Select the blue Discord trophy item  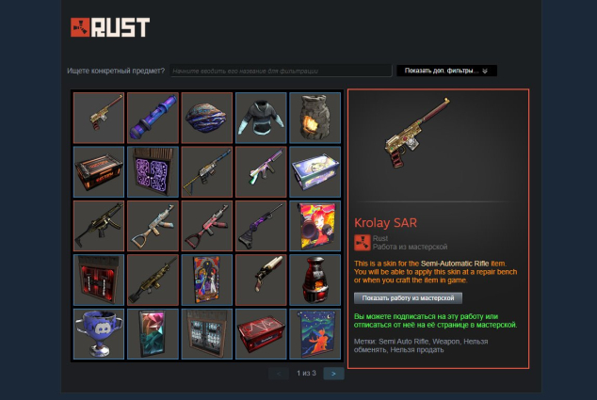coord(99,334)
